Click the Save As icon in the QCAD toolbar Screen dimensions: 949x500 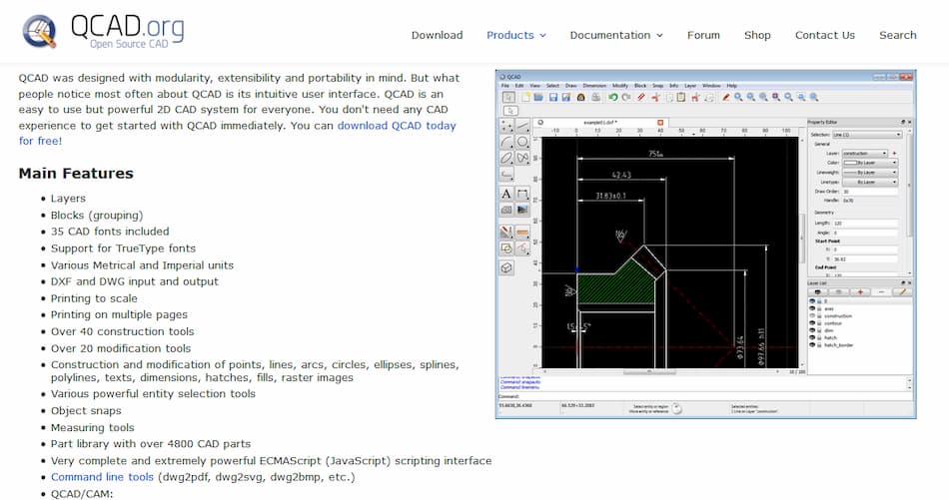[566, 97]
